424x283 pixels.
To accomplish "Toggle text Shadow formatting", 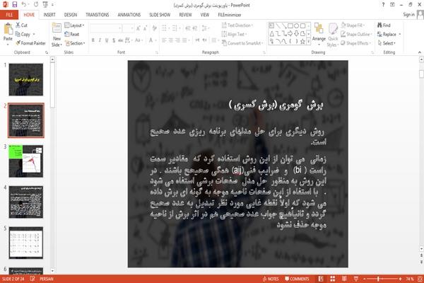I will (x=114, y=40).
